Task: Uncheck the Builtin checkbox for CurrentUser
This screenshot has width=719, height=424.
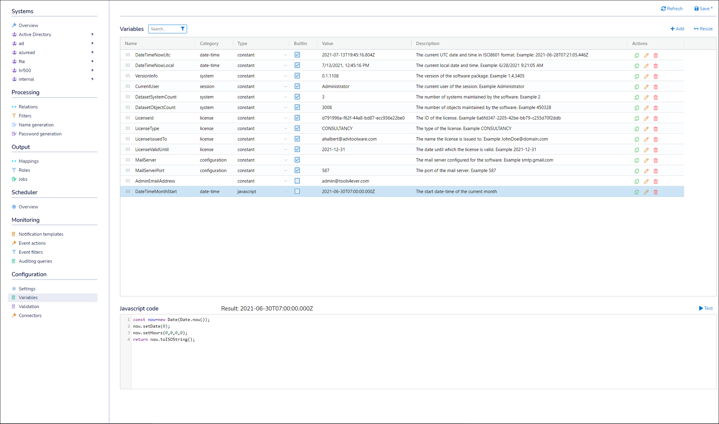Action: point(297,86)
